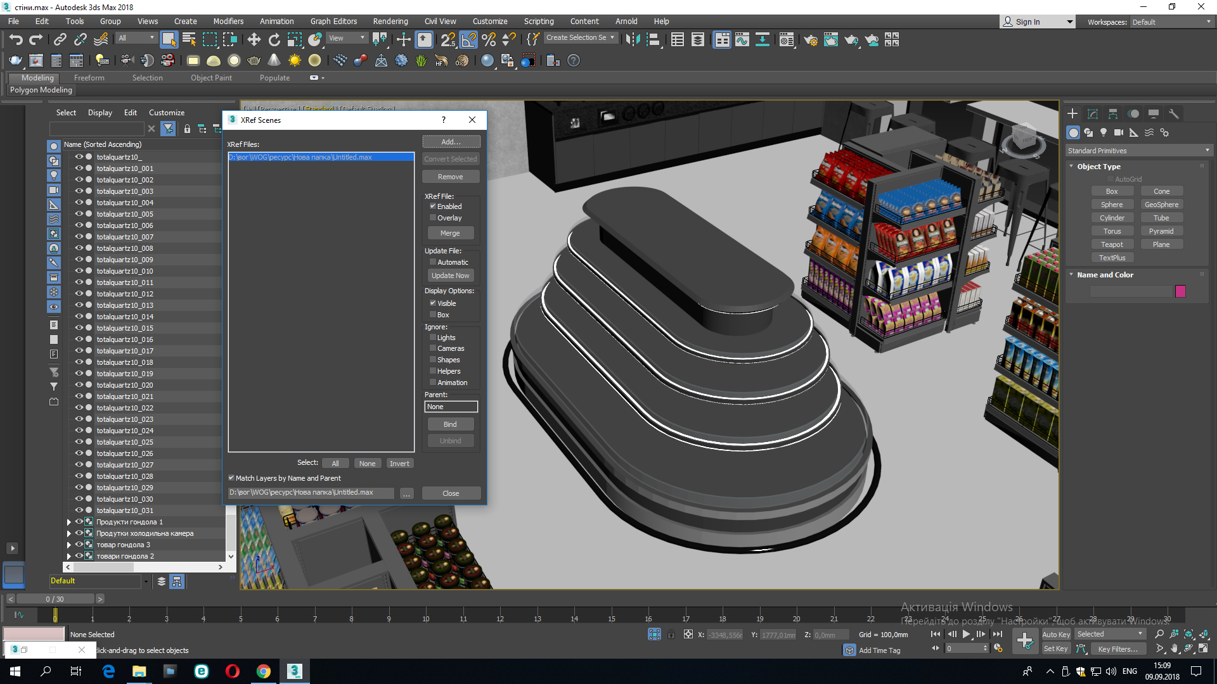Toggle the Angle Snap icon
This screenshot has width=1217, height=684.
(x=468, y=40)
